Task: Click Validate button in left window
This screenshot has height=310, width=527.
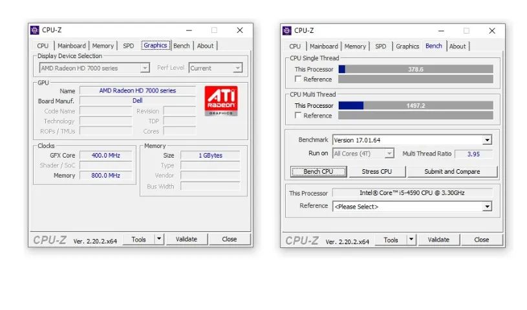Action: tap(186, 239)
